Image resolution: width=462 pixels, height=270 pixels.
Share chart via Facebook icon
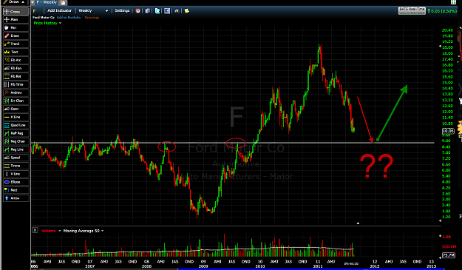tap(167, 11)
